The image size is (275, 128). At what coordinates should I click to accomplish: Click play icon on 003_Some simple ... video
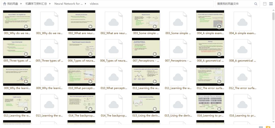coord(155,27)
